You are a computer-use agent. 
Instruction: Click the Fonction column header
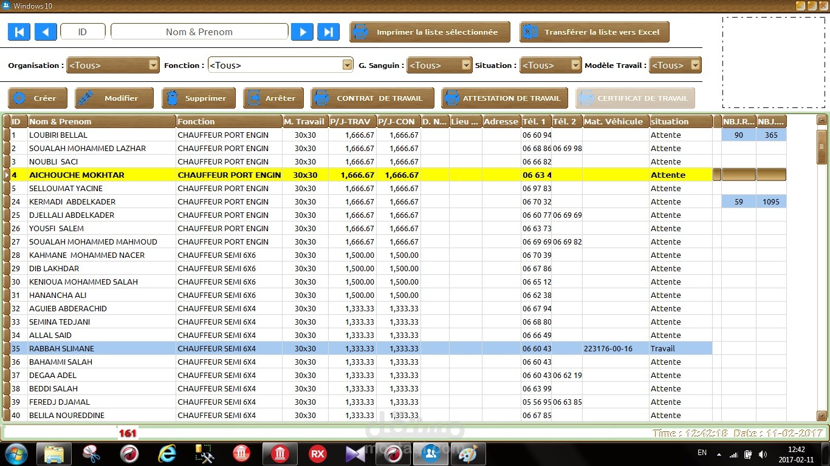(x=229, y=121)
